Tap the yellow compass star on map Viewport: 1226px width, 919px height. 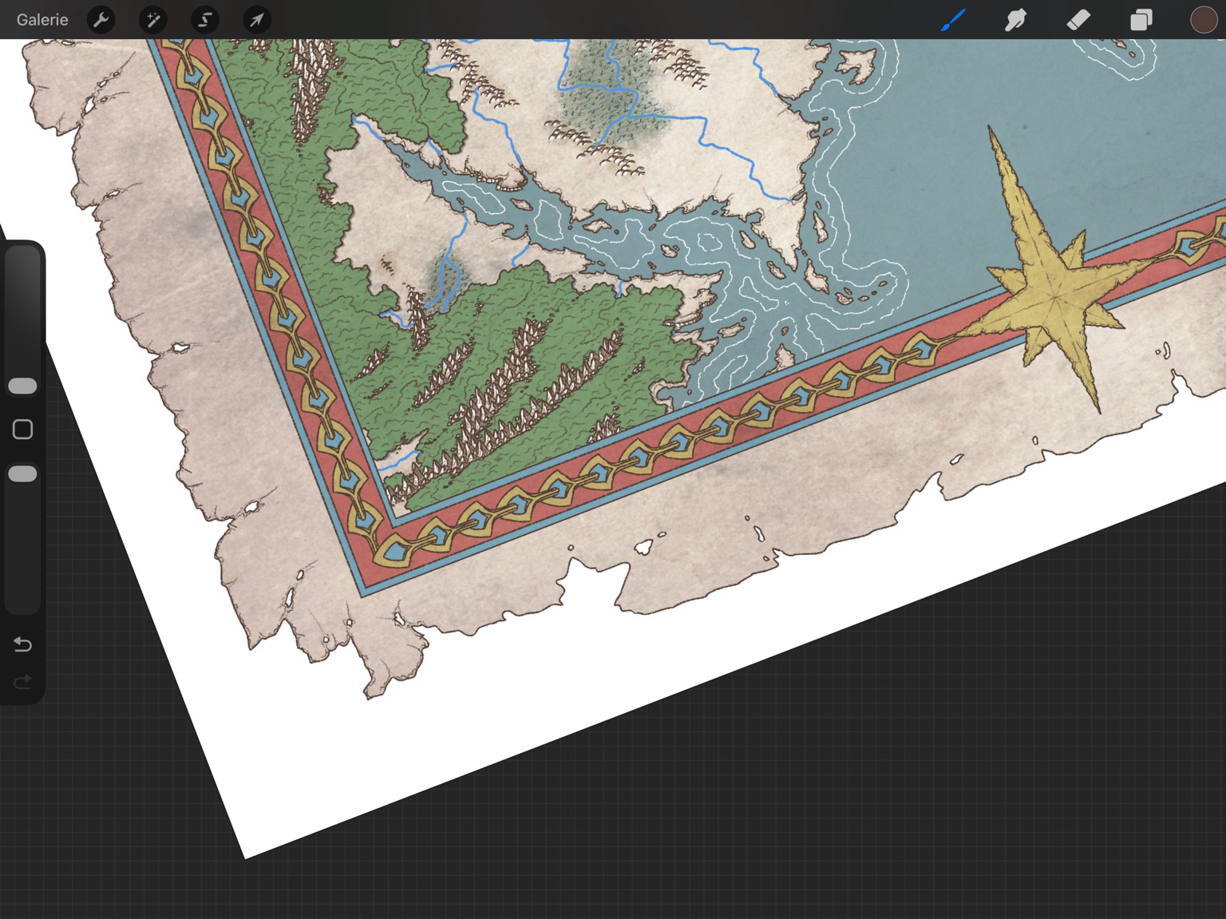click(1055, 298)
